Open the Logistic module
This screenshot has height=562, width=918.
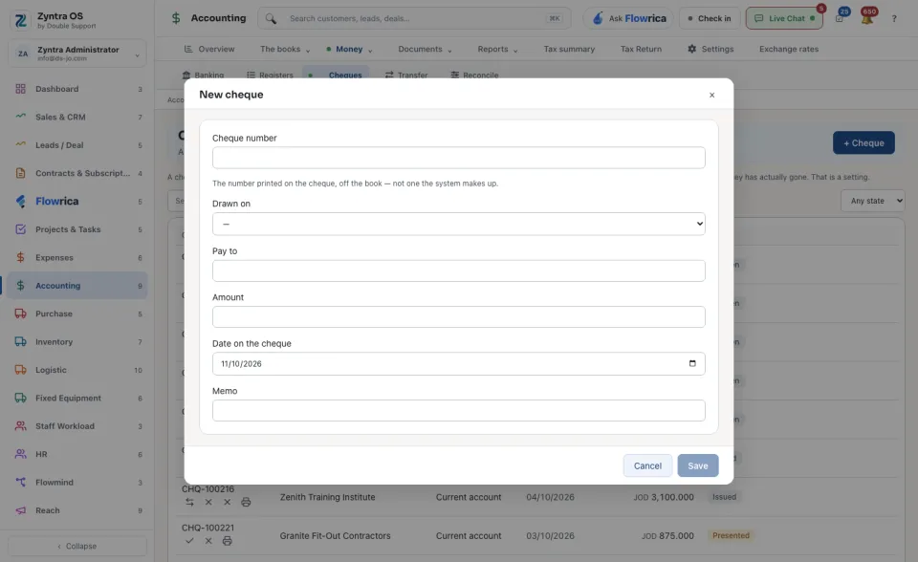click(x=76, y=370)
